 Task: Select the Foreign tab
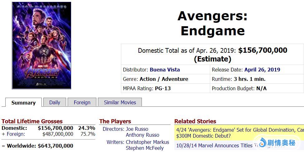click(82, 102)
